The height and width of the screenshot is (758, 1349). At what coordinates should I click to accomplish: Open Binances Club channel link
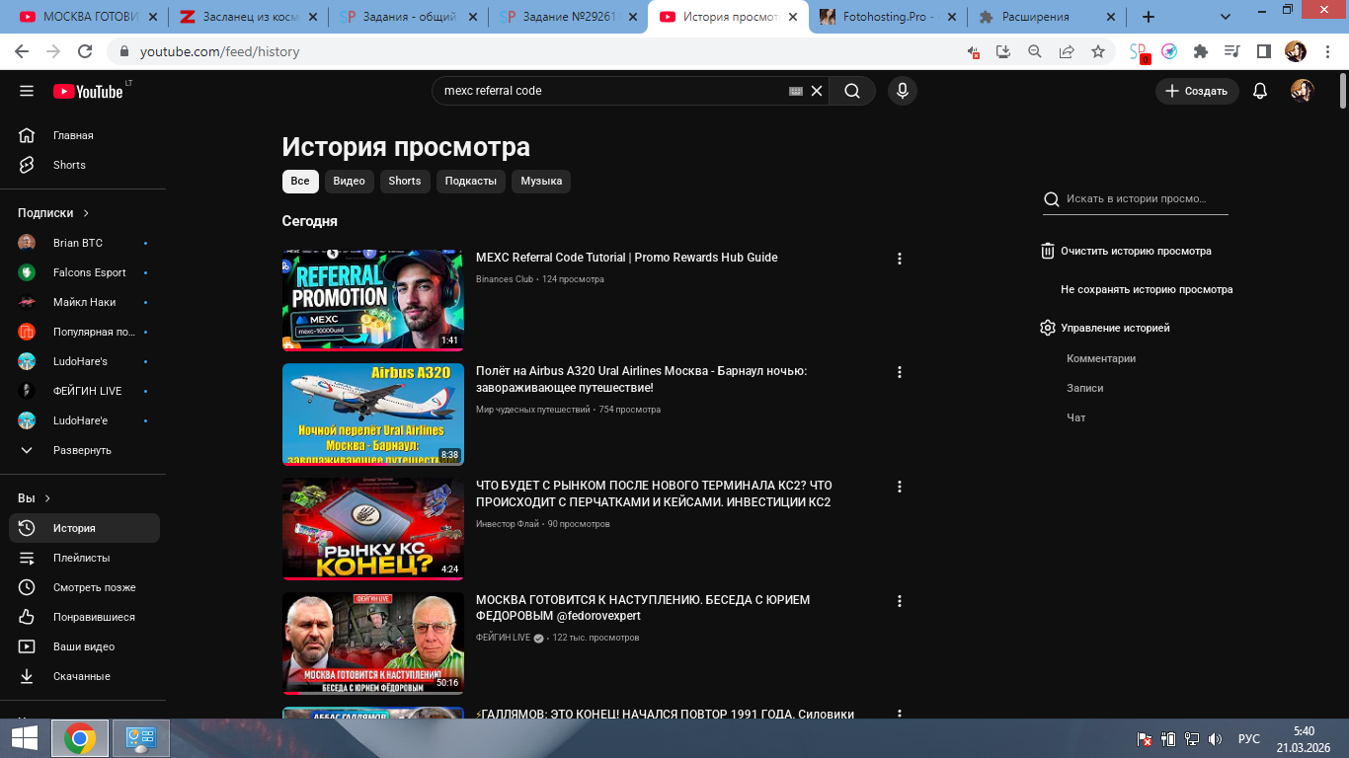pyautogui.click(x=505, y=279)
